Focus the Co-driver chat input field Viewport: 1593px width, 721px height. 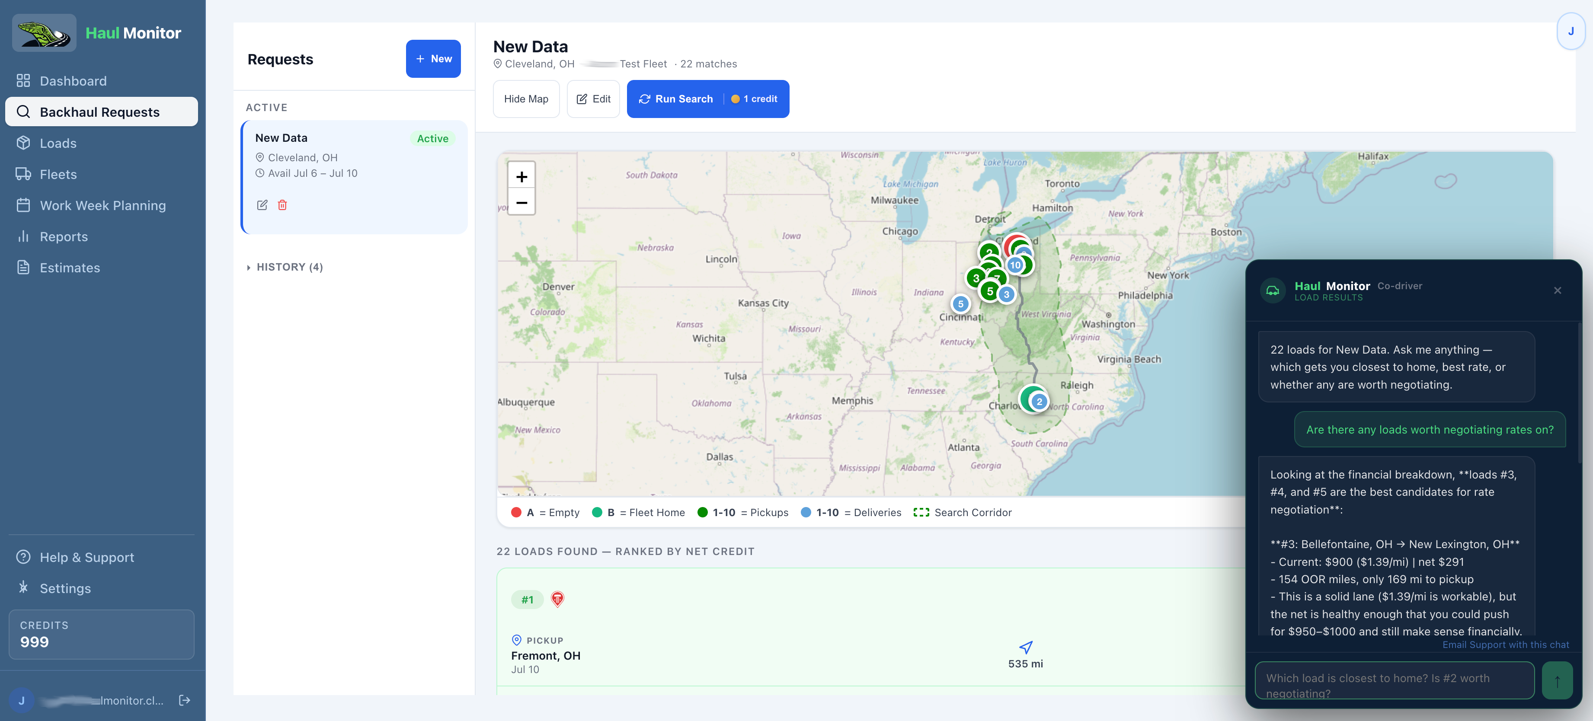(1395, 680)
